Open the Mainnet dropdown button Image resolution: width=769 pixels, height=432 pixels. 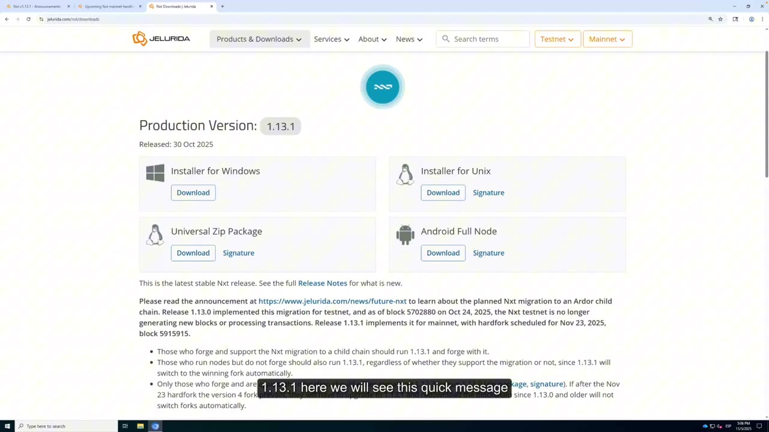[607, 39]
